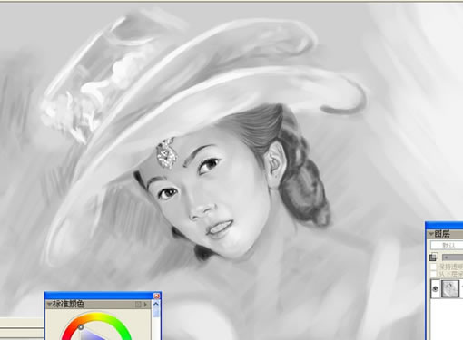Adjust the layer opacity slider
Image resolution: width=463 pixels, height=340 pixels.
coord(452,257)
